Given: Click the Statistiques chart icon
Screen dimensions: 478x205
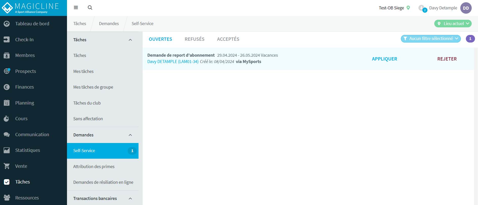Looking at the screenshot, I should [x=7, y=150].
